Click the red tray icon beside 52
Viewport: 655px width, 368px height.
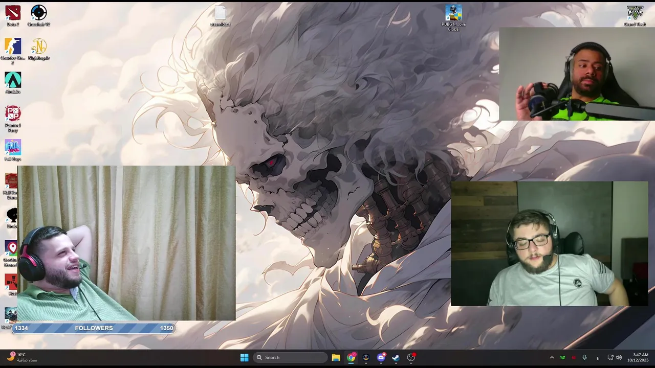coord(574,357)
